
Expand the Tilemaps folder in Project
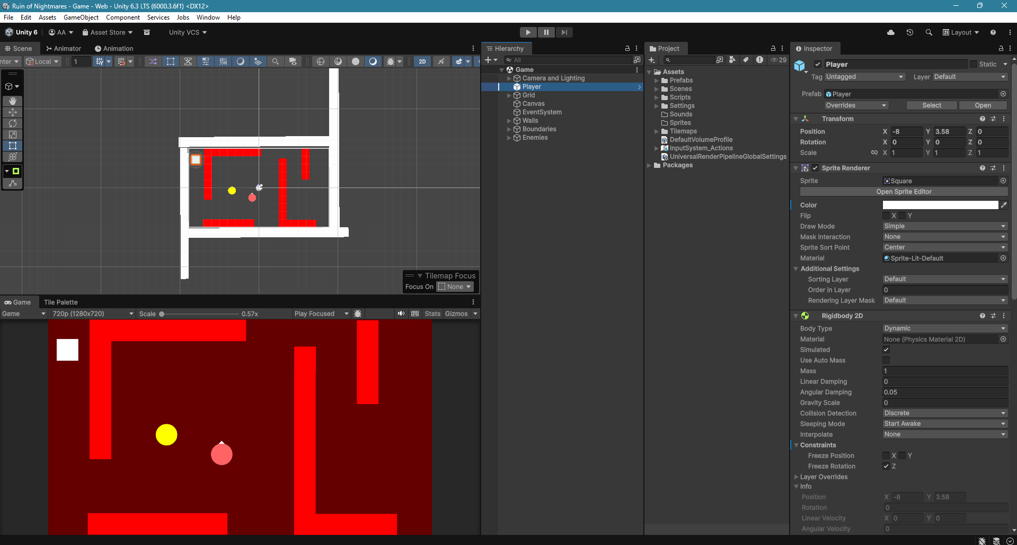point(657,131)
